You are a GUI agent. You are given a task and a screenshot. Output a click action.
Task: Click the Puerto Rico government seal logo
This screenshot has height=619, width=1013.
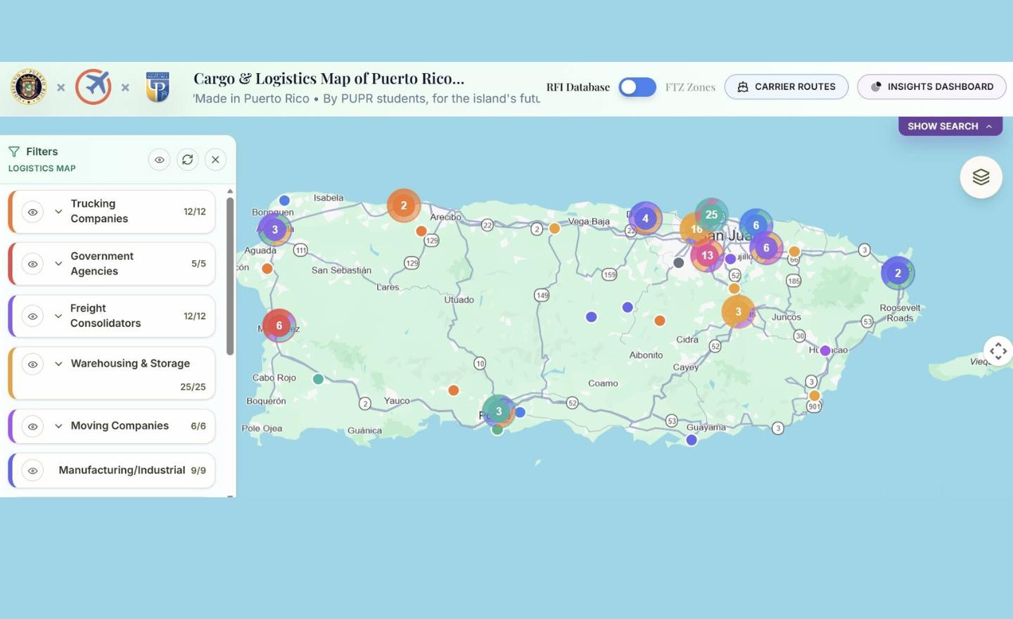click(x=29, y=87)
